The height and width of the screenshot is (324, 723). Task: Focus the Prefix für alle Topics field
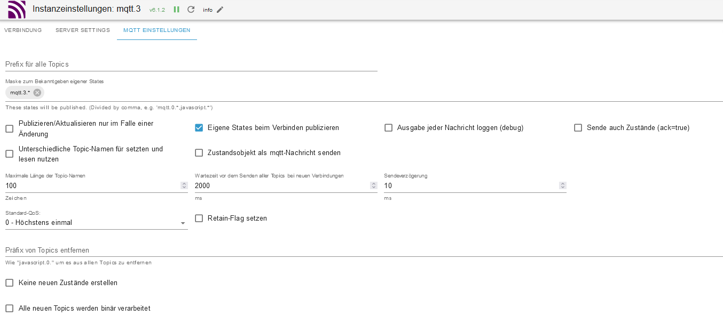[191, 64]
